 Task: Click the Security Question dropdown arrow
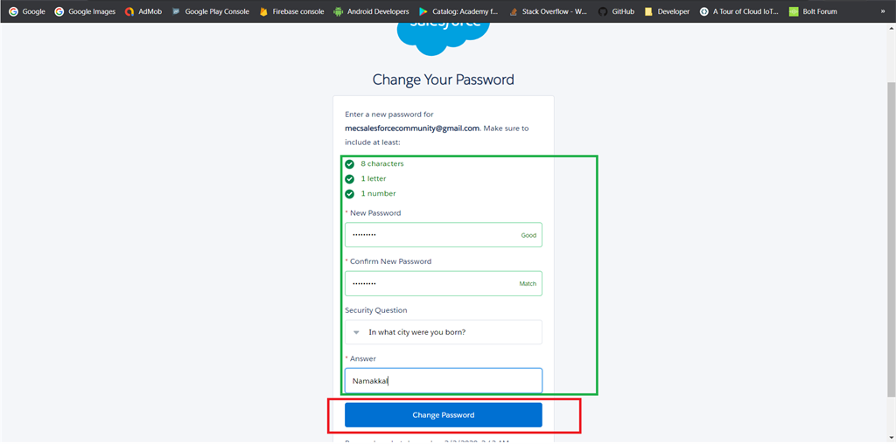356,332
